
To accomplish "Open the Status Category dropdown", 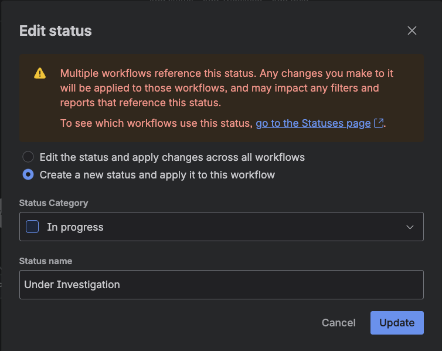I will (222, 227).
